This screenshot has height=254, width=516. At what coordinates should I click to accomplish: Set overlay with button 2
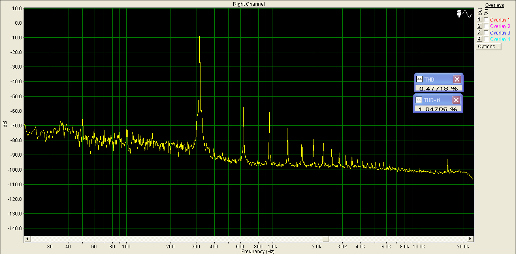point(480,26)
